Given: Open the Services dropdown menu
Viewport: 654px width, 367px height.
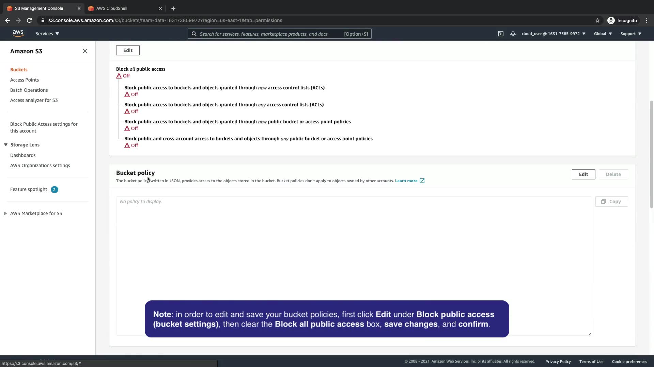Looking at the screenshot, I should (47, 34).
